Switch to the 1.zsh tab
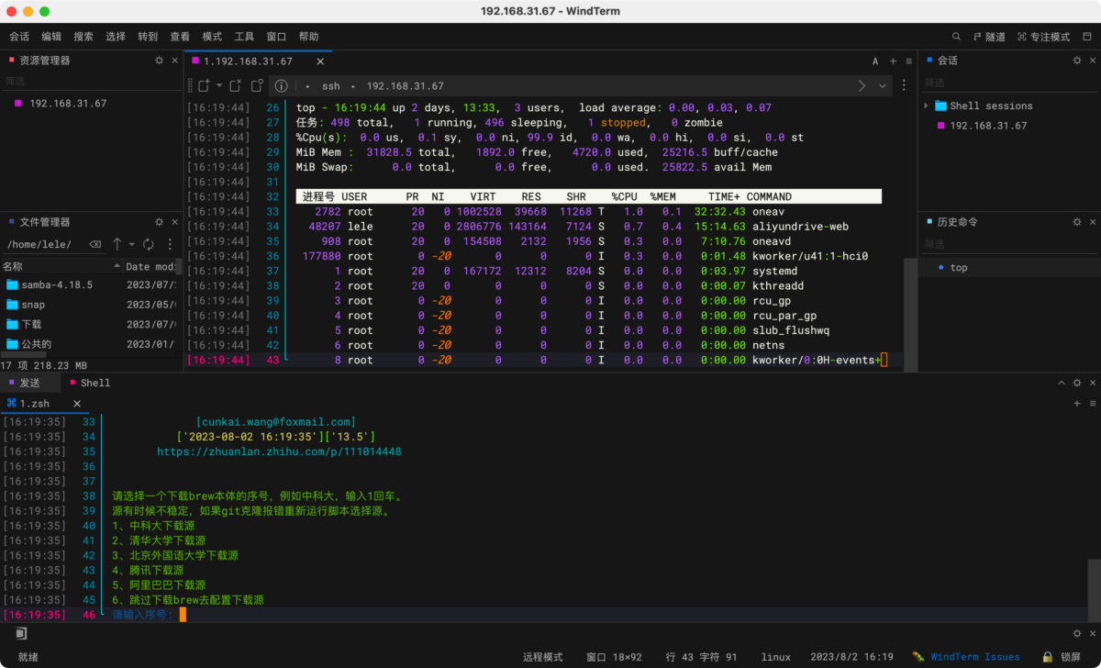This screenshot has width=1101, height=668. [x=35, y=404]
